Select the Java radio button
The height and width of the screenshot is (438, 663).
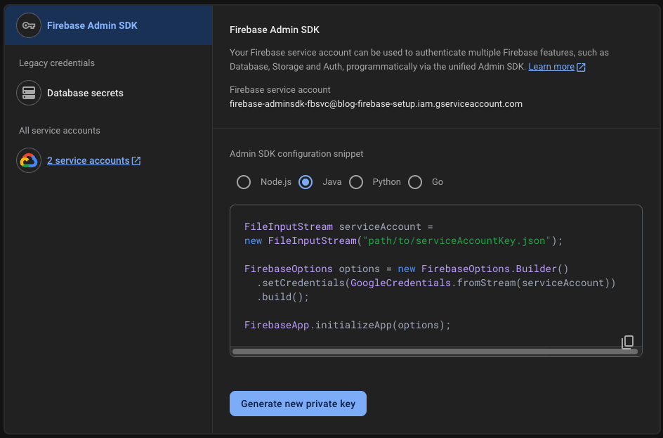[x=306, y=182]
